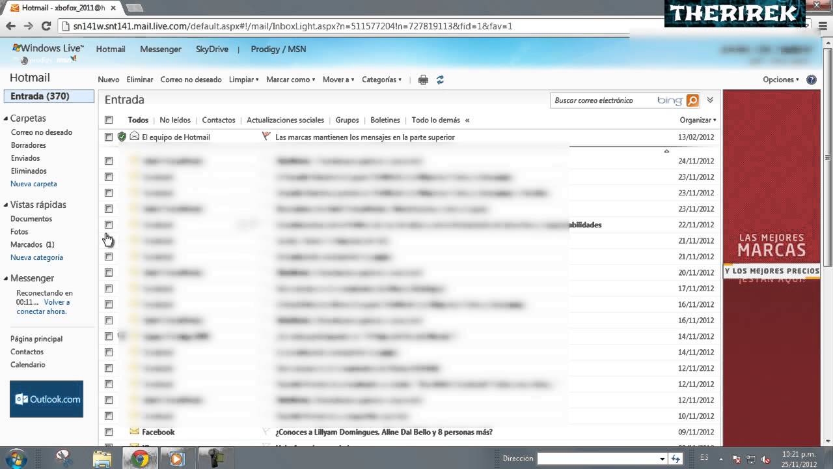The width and height of the screenshot is (833, 469).
Task: Mark as Correo no deseado
Action: pyautogui.click(x=191, y=79)
